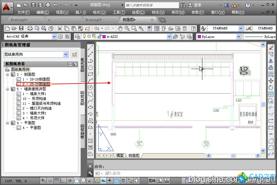Click the 登录 sign-in button
Viewport: 277px width, 185px height.
coord(198,5)
